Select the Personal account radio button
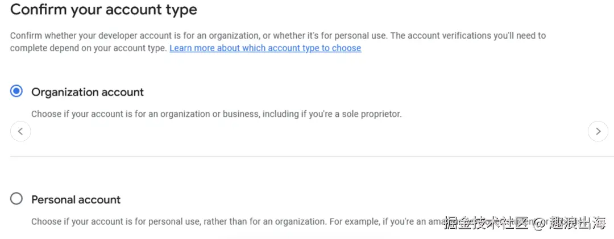The height and width of the screenshot is (239, 614). 16,199
